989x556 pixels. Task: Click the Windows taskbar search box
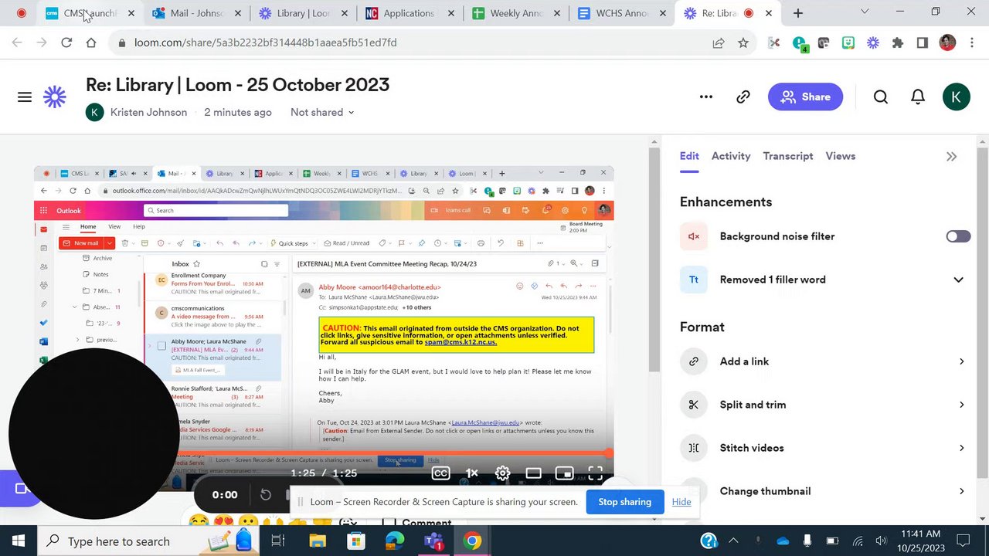[x=147, y=541]
